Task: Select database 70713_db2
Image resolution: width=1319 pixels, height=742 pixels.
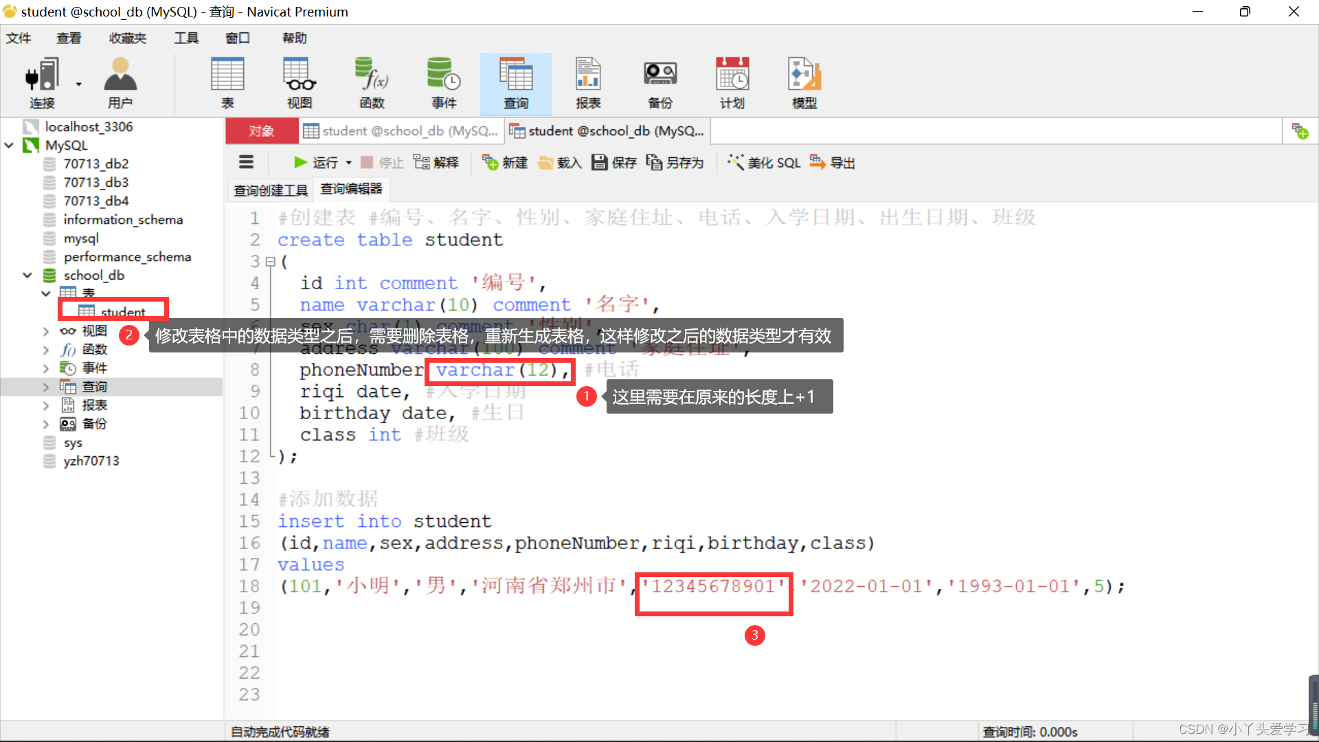Action: pyautogui.click(x=96, y=164)
